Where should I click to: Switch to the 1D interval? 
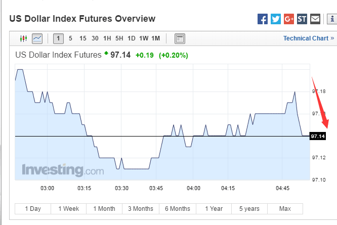[x=131, y=38]
